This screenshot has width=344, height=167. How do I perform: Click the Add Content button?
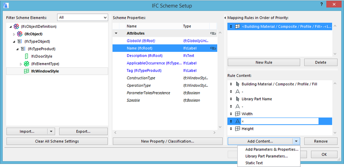260,141
